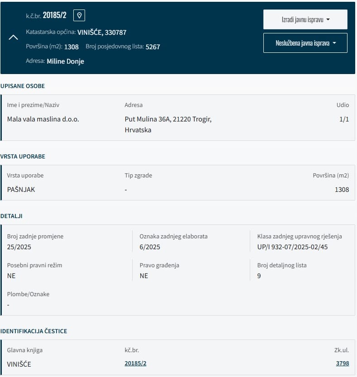The width and height of the screenshot is (357, 377).
Task: Click the header parcel number 20185/2
Action: 54,15
